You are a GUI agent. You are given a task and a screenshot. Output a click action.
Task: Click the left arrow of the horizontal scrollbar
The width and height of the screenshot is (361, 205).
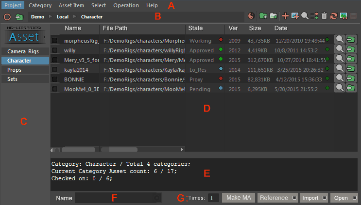click(x=52, y=150)
